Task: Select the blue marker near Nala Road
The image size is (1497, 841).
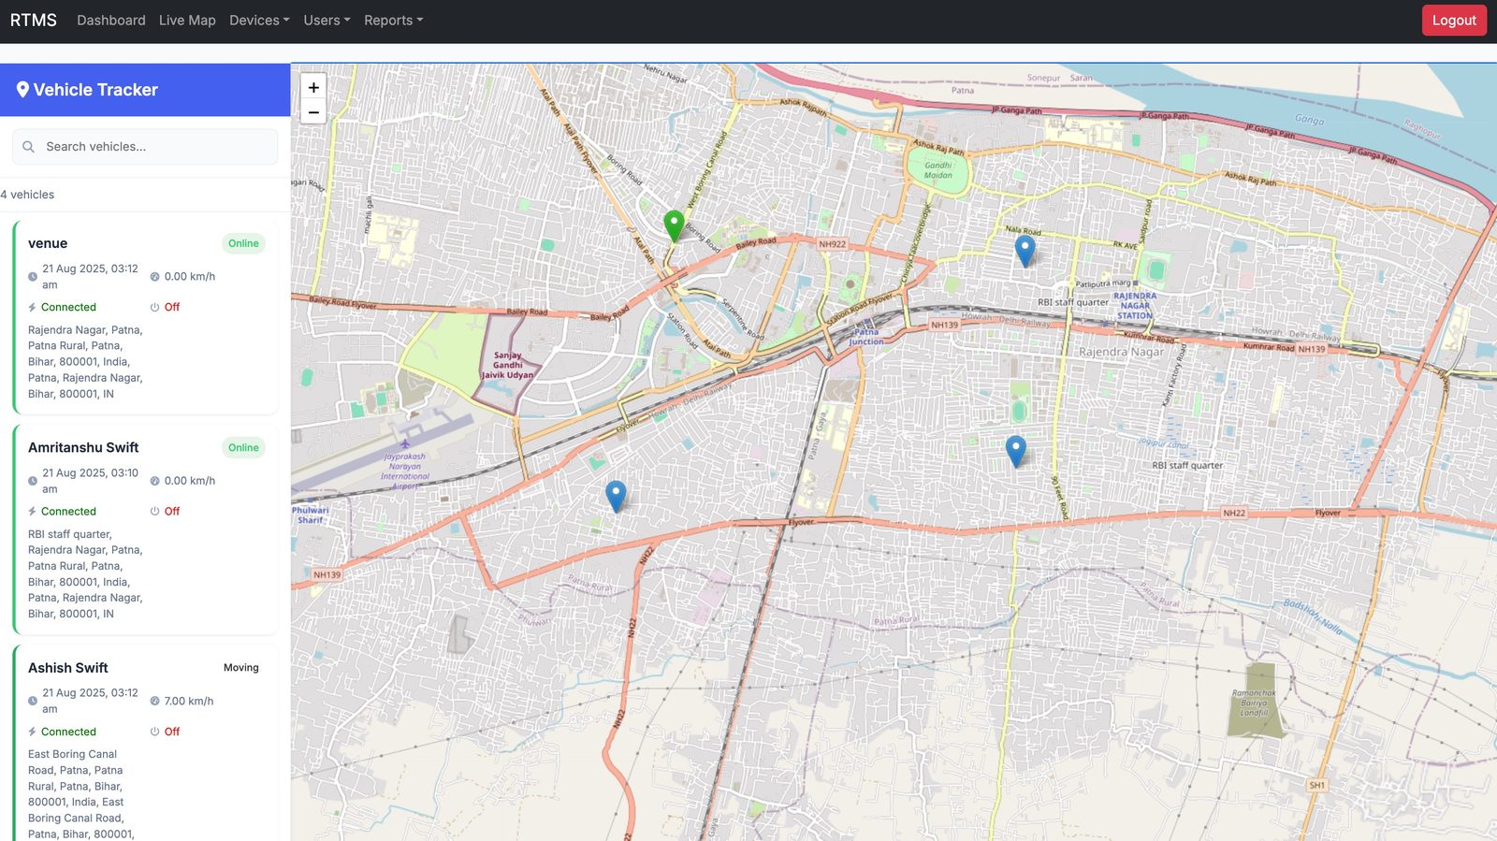Action: (x=1025, y=251)
